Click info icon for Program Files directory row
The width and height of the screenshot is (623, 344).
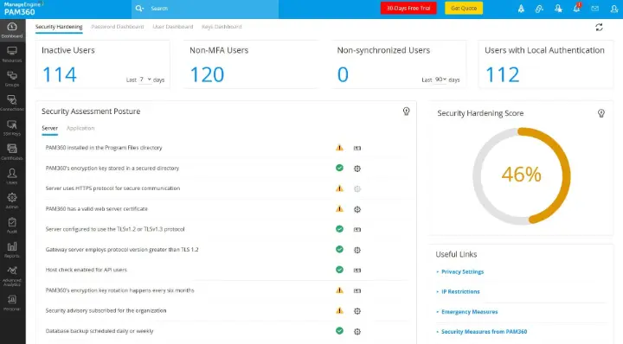[x=357, y=148]
